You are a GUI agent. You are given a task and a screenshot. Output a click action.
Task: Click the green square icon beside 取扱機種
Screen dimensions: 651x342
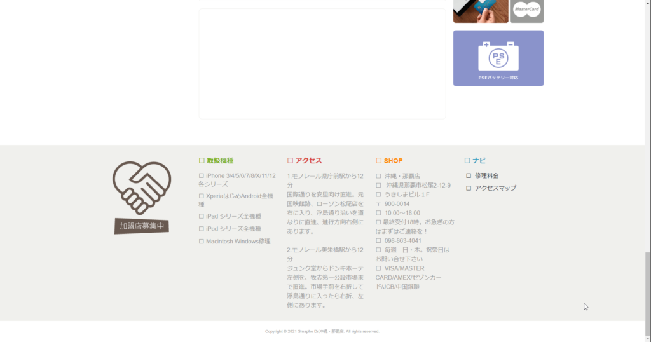[202, 161]
